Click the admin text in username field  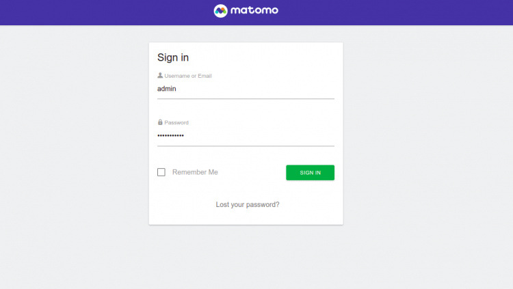168,89
